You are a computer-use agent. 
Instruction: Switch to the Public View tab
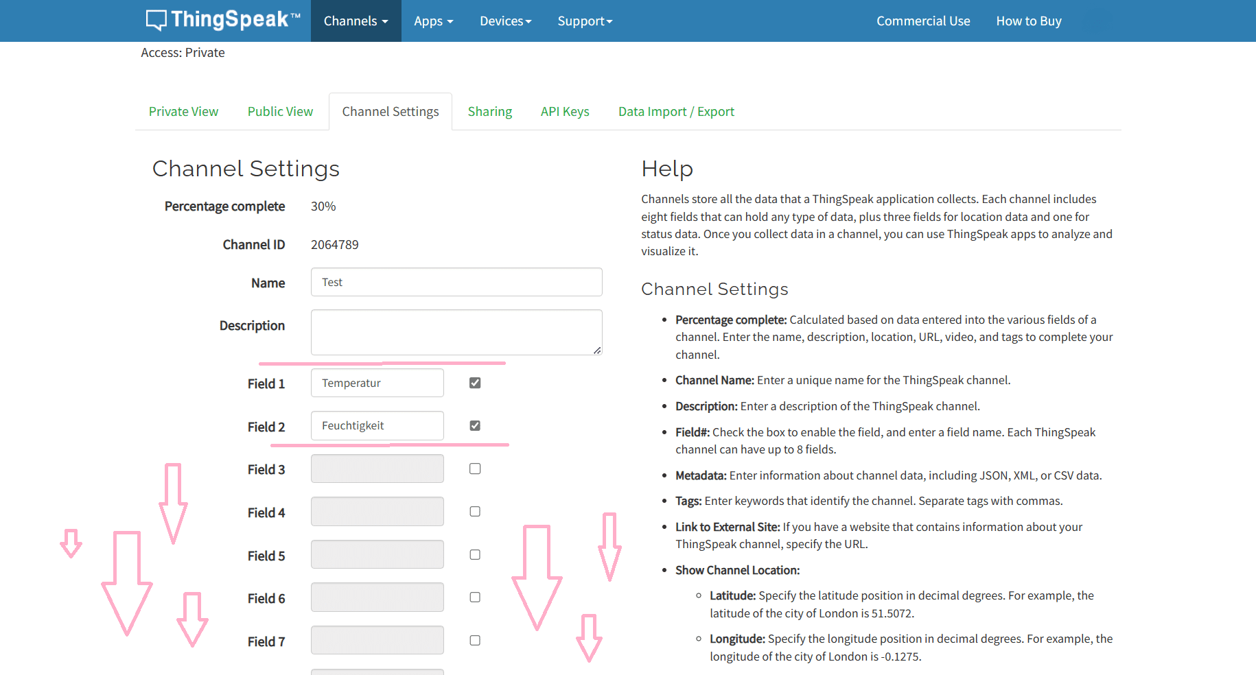pyautogui.click(x=280, y=112)
